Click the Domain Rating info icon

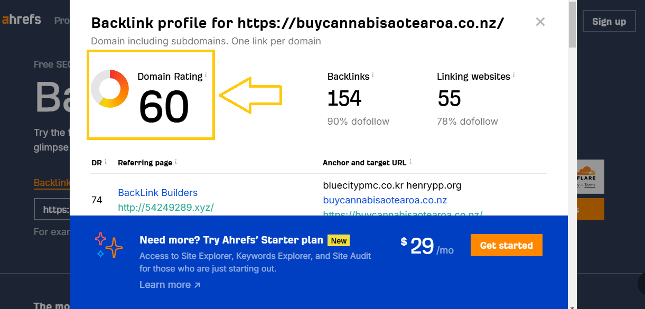[x=206, y=75]
